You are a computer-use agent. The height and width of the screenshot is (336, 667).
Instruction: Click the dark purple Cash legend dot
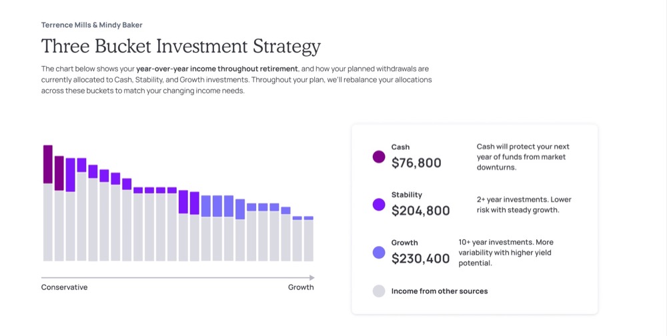pos(379,157)
